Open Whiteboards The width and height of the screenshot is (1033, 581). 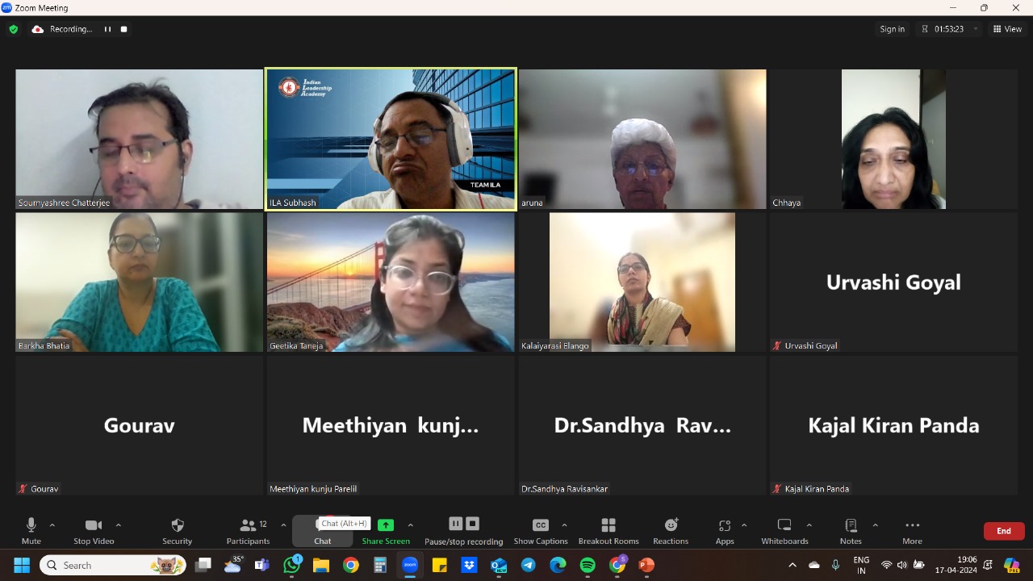[x=784, y=526]
